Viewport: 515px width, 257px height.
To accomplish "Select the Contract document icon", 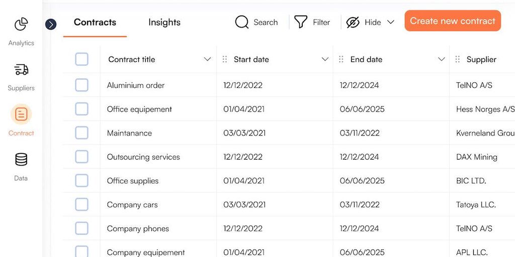I will coord(21,114).
